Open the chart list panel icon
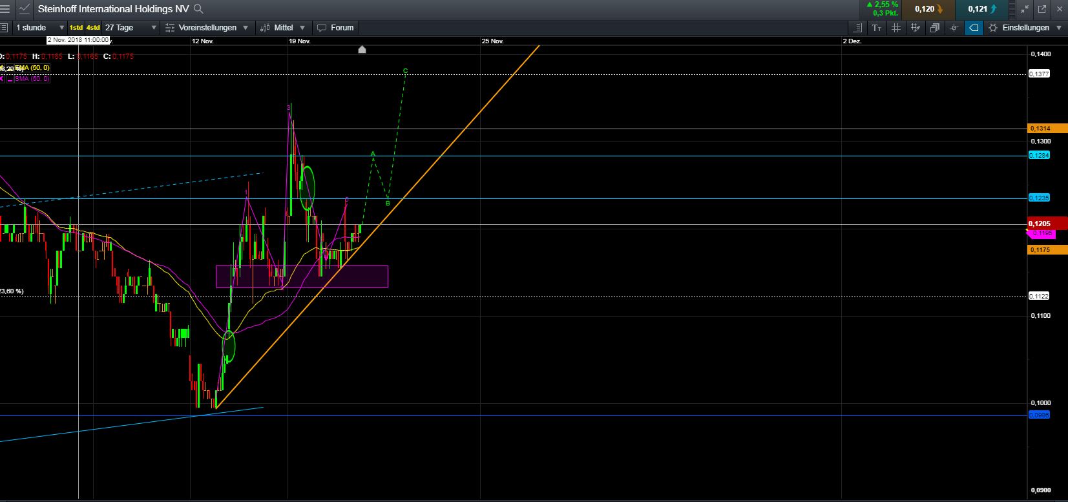Screen dimensions: 1068x502 pyautogui.click(x=4, y=28)
